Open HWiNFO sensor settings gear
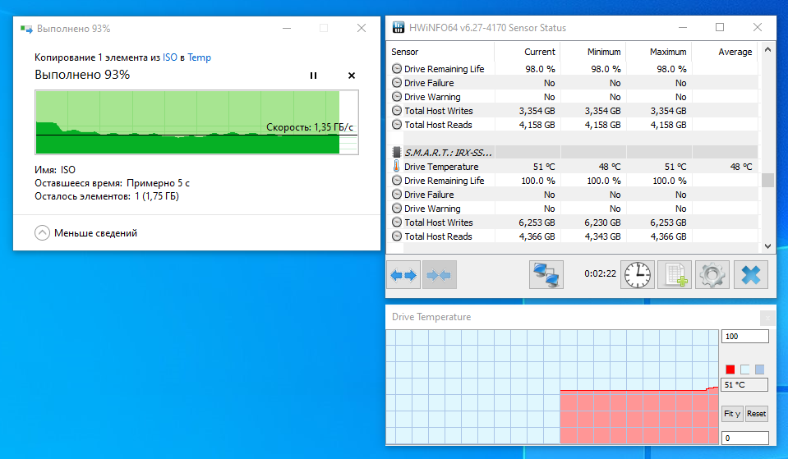The height and width of the screenshot is (459, 788). pyautogui.click(x=712, y=275)
